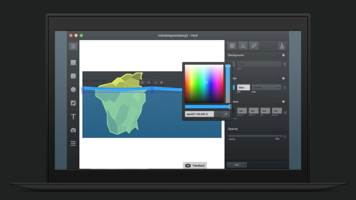Toggle the opacity checkbox
Image resolution: width=356 pixels, height=200 pixels.
pos(285,137)
